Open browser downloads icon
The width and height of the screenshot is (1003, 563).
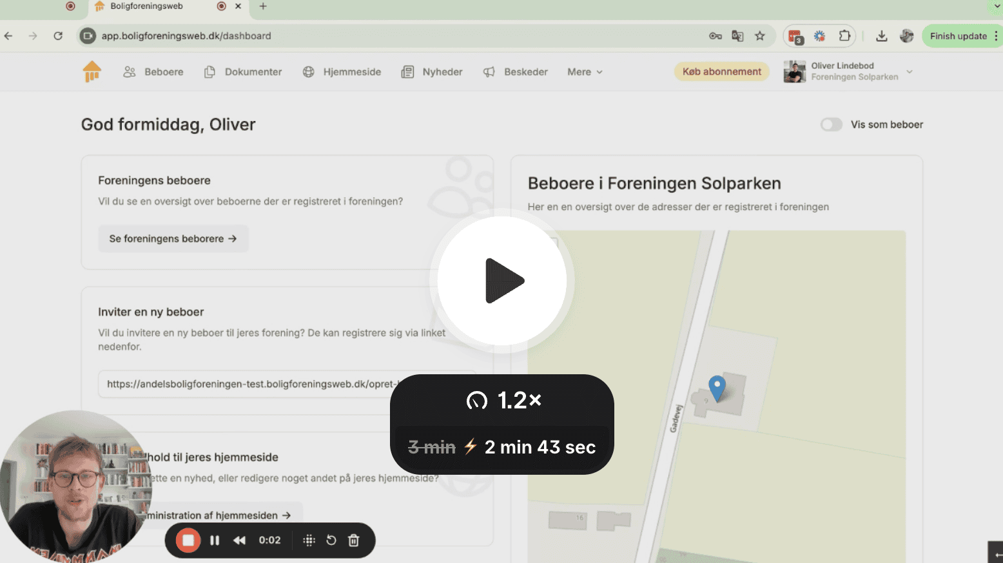881,36
